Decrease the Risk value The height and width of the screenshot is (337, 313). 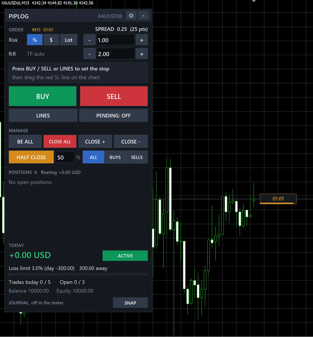click(89, 40)
